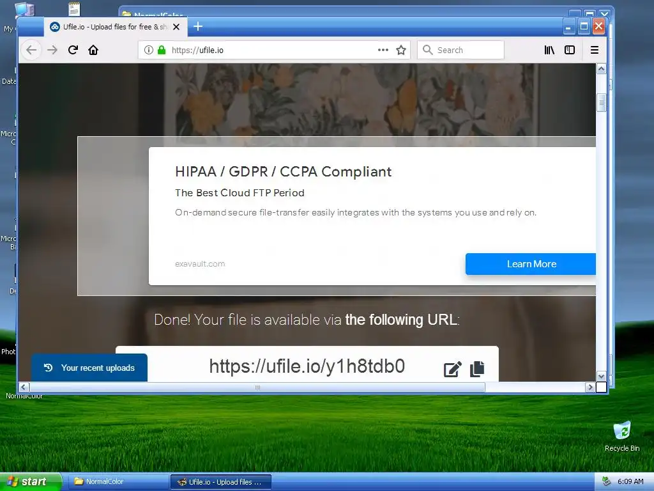This screenshot has width=654, height=491.
Task: Close the Firefox window
Action: pos(598,27)
